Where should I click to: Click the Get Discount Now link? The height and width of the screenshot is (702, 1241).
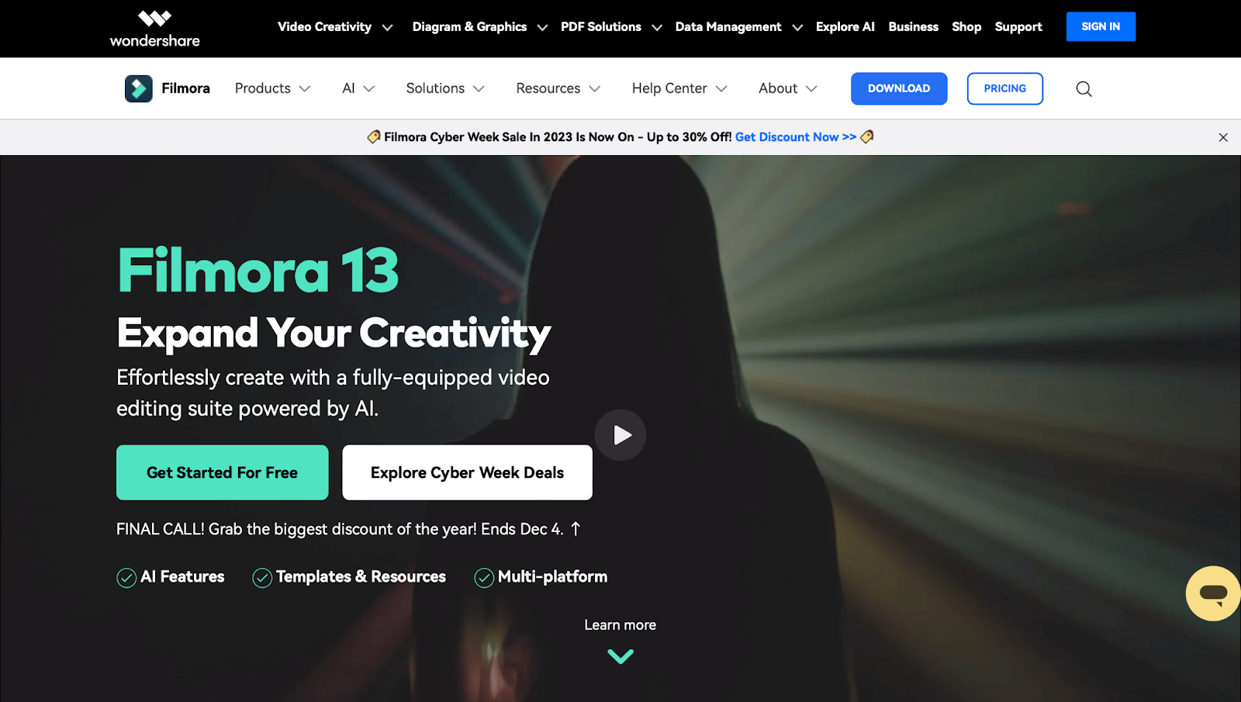[796, 137]
